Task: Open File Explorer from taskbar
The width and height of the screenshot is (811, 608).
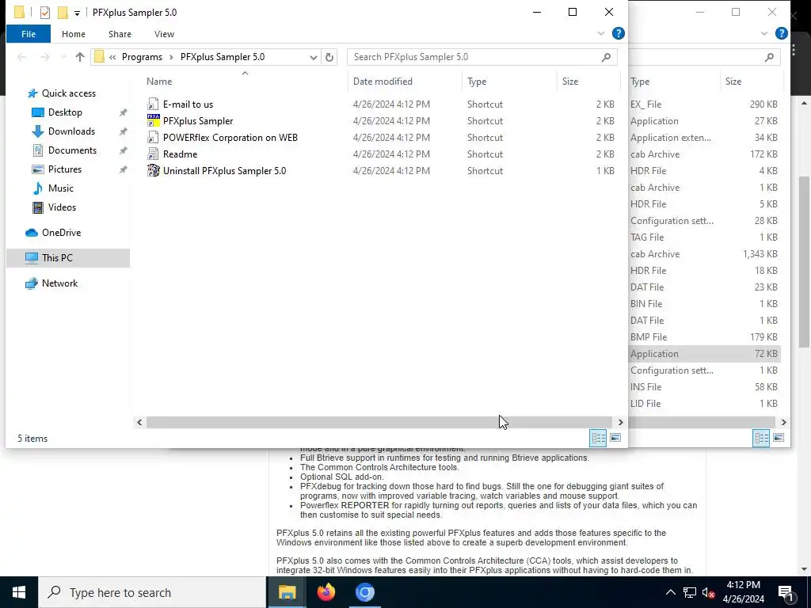Action: pos(287,592)
